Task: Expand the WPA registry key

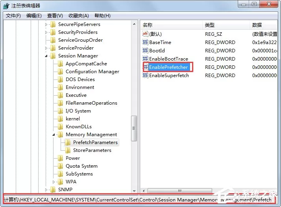Action: click(x=54, y=182)
